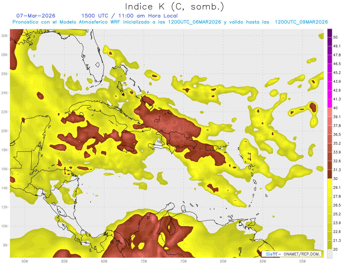Click the grey swatch below 20 on the colorbar
343x265 pixels.
[x=330, y=254]
